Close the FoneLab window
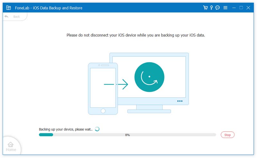Screen dimensions: 257x158 click(248, 8)
